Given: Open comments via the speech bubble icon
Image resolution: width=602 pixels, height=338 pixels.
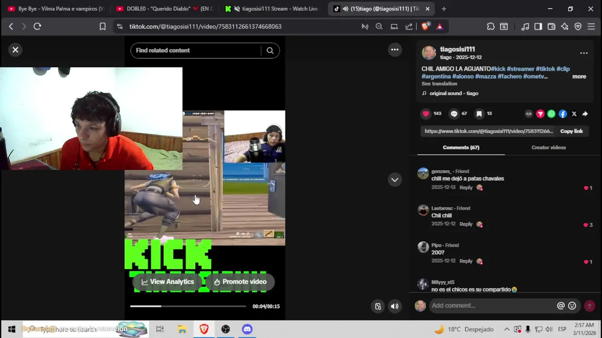Looking at the screenshot, I should coord(454,114).
